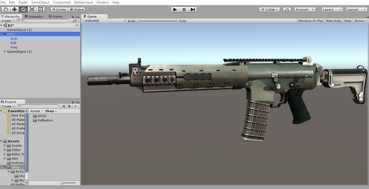The width and height of the screenshot is (369, 189).
Task: Toggle Gizmos in Game view
Action: (359, 21)
